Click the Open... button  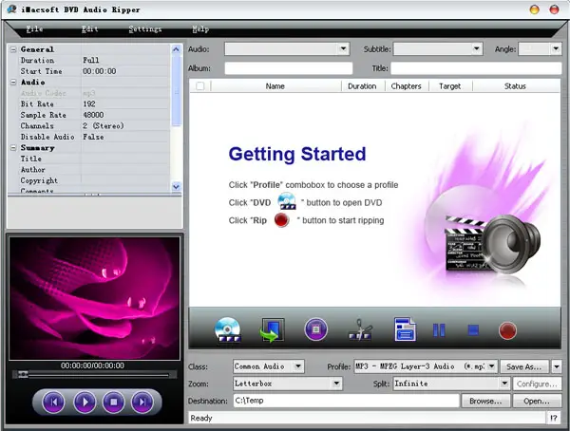click(537, 401)
